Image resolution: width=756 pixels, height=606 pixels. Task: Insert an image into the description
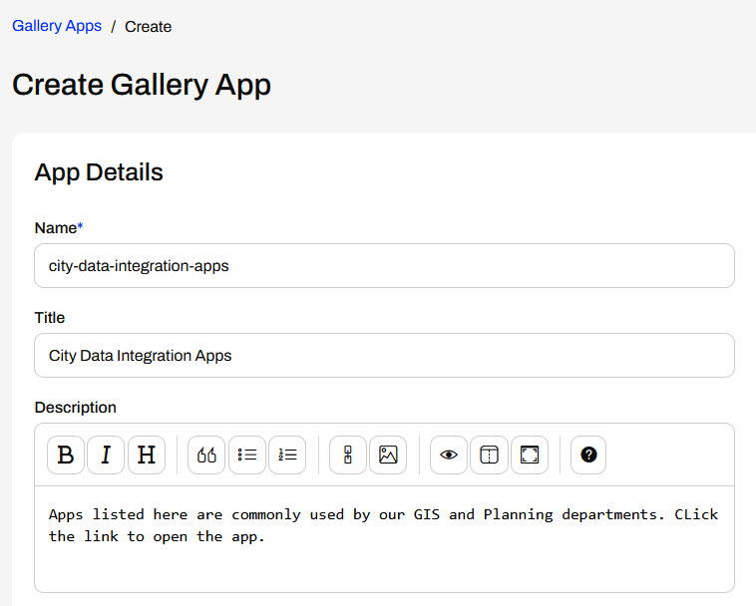coord(388,455)
